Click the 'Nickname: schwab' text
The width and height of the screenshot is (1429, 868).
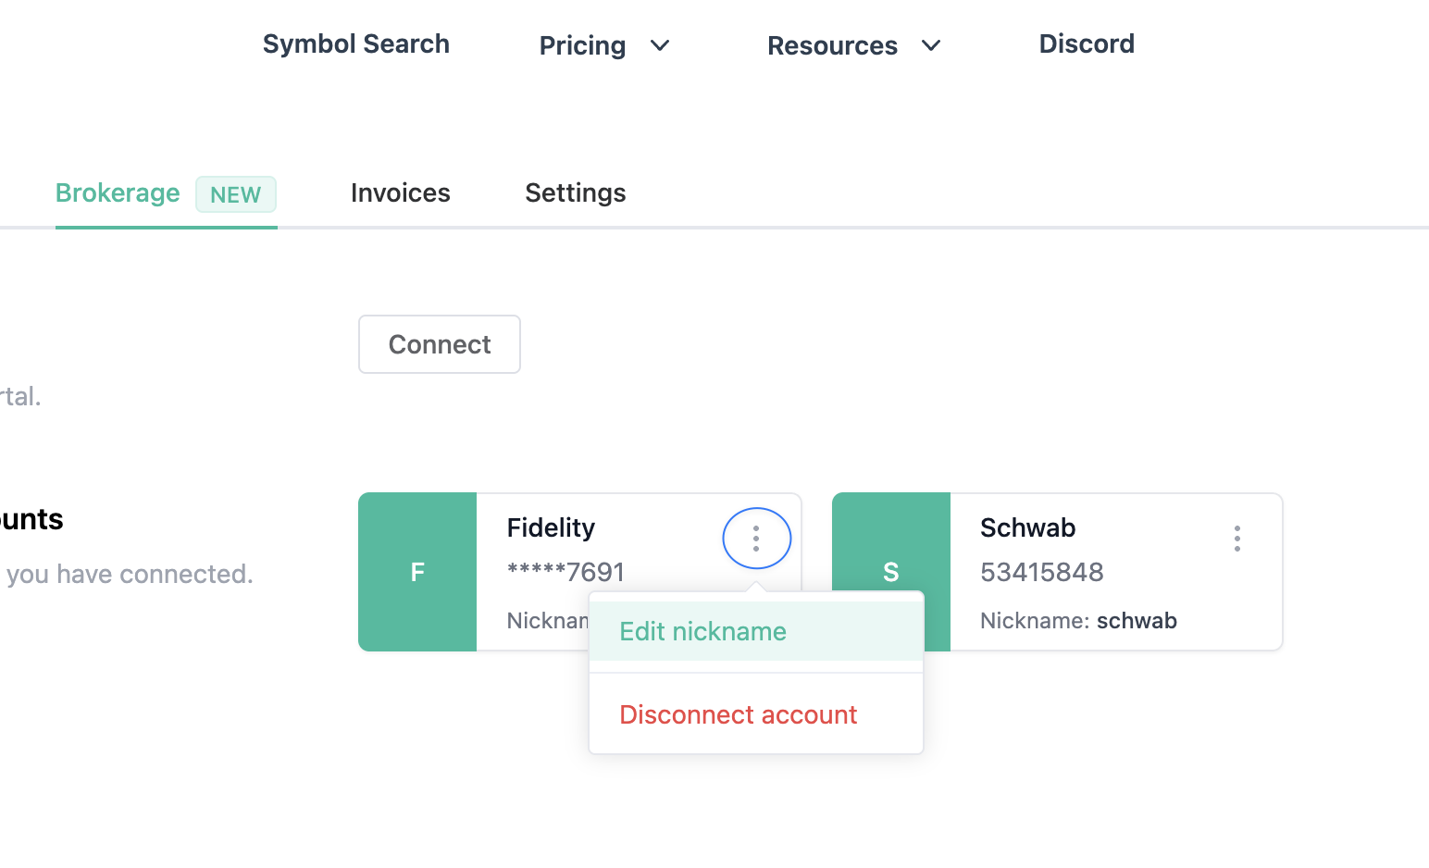pos(1078,620)
